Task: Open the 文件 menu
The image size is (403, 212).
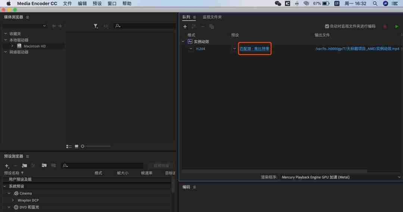Action: click(x=67, y=4)
